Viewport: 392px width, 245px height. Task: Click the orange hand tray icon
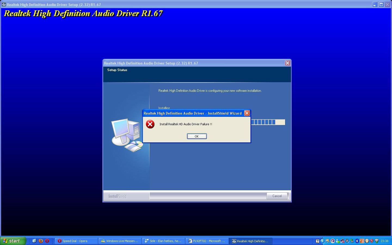362,241
